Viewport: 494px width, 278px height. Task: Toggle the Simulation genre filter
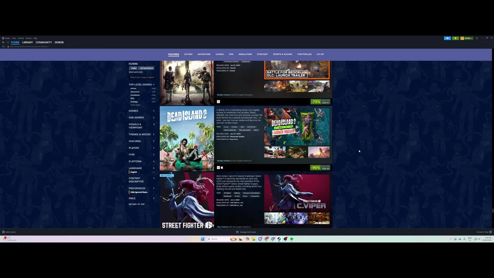point(135,95)
